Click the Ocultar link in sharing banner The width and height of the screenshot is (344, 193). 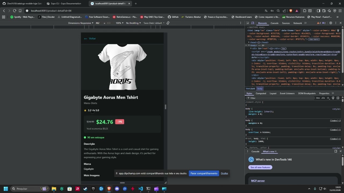pyautogui.click(x=224, y=173)
